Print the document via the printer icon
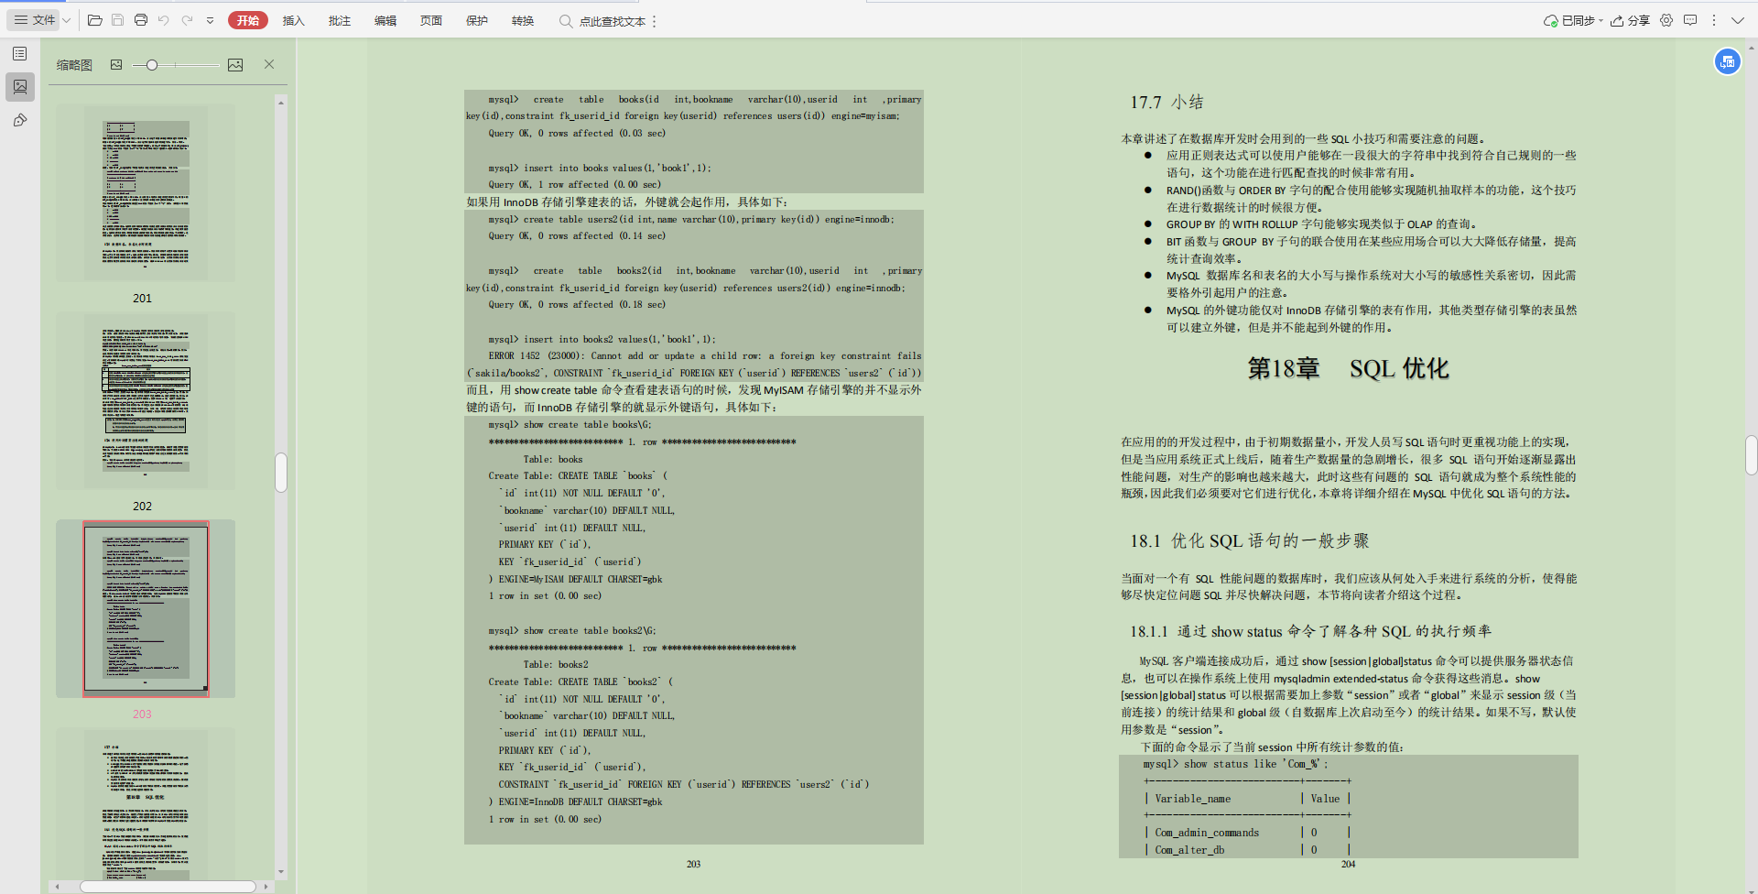 tap(141, 20)
